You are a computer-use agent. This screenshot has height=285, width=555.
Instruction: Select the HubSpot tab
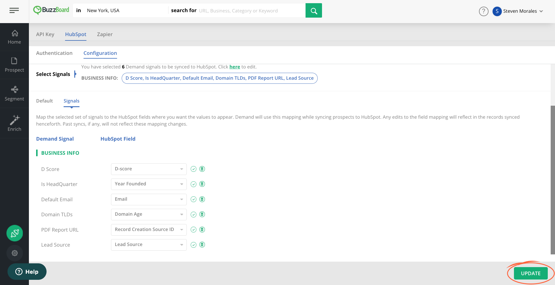(76, 34)
